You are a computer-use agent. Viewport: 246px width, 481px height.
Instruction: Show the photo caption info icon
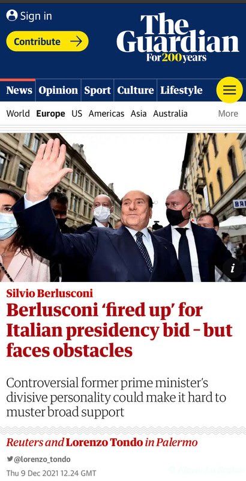(233, 268)
